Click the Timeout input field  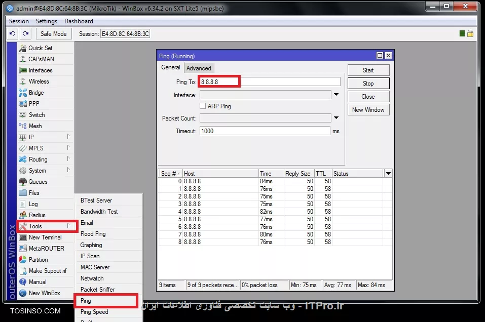tap(265, 131)
